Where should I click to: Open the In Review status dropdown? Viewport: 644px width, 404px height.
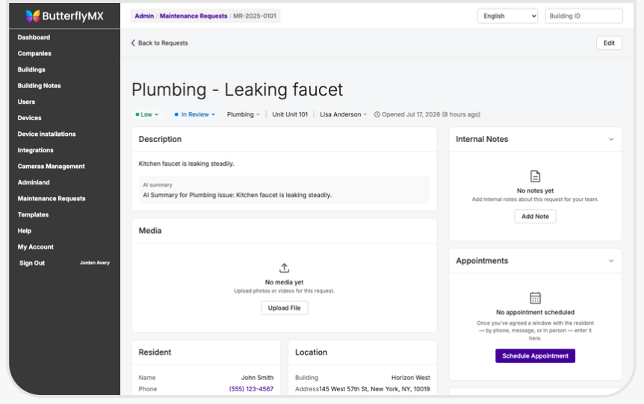195,114
